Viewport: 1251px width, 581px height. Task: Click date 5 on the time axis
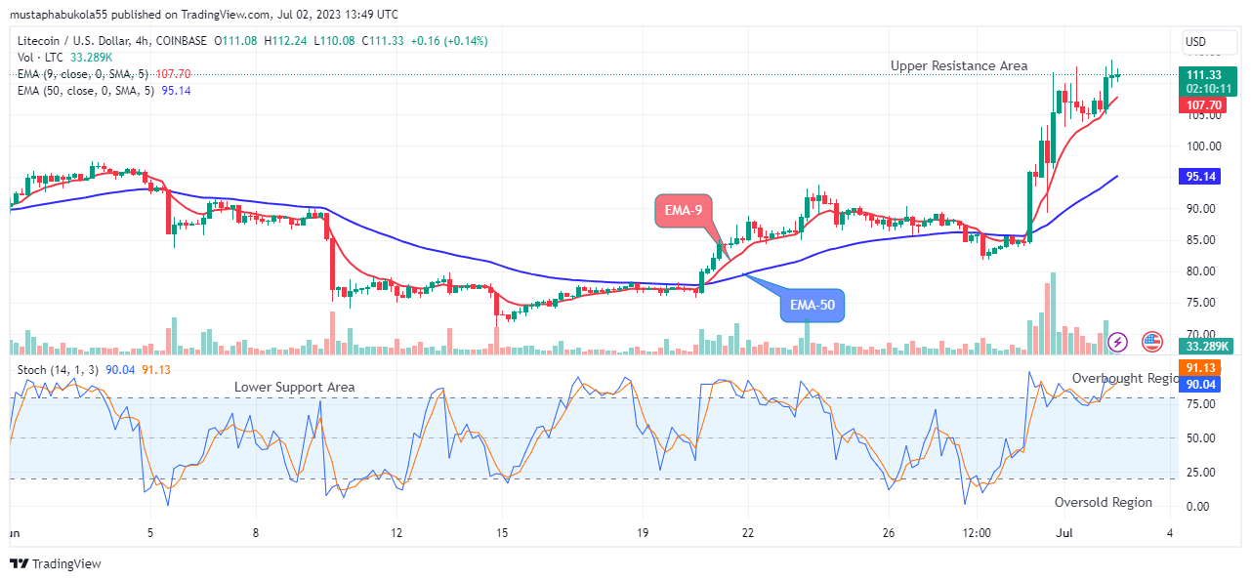coord(150,533)
